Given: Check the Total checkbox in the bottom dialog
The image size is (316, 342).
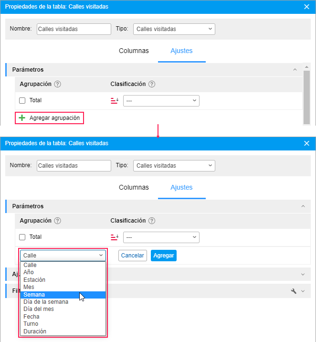Looking at the screenshot, I should 22,237.
